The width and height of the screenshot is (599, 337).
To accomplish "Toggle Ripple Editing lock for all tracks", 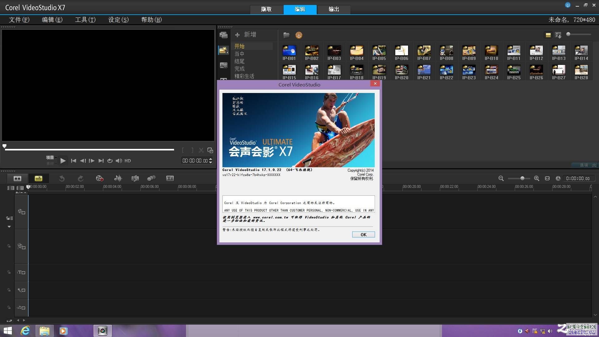I will [9, 218].
